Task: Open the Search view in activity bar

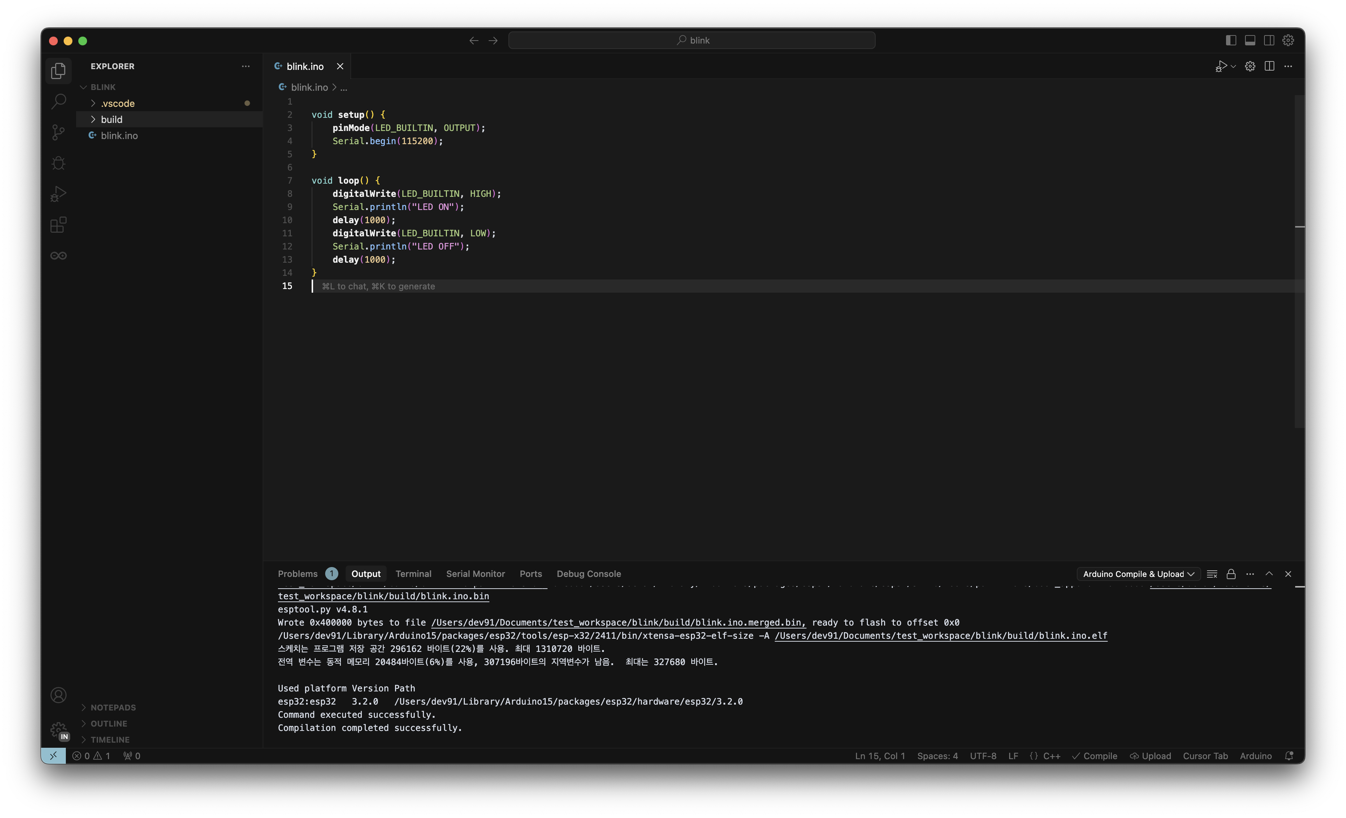Action: pos(59,101)
